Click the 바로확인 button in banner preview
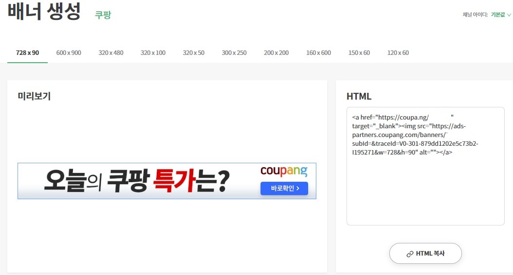Viewport: 513px width, 275px height. [284, 189]
